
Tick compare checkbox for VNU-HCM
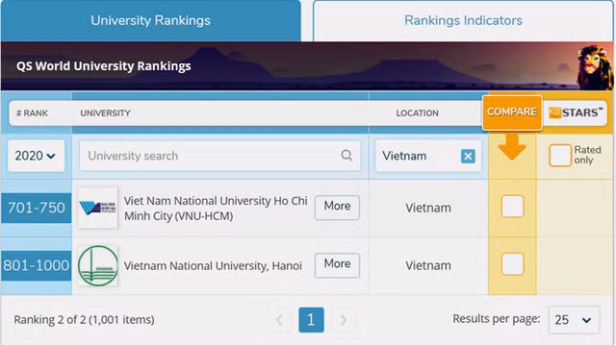click(x=512, y=206)
